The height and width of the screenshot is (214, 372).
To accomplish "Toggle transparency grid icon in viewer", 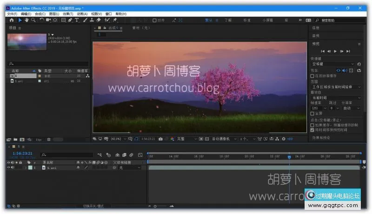I will (207, 139).
